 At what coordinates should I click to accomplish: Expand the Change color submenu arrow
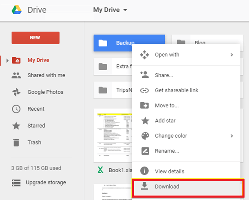(x=232, y=136)
